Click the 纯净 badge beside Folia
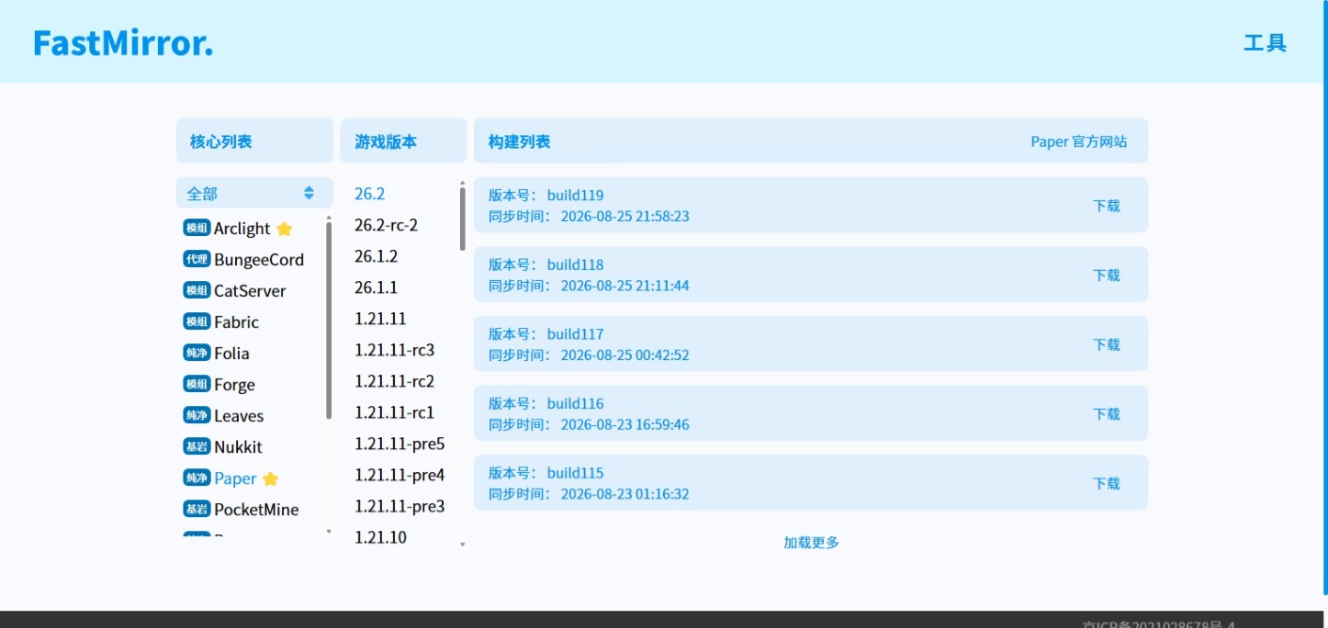 coord(197,352)
